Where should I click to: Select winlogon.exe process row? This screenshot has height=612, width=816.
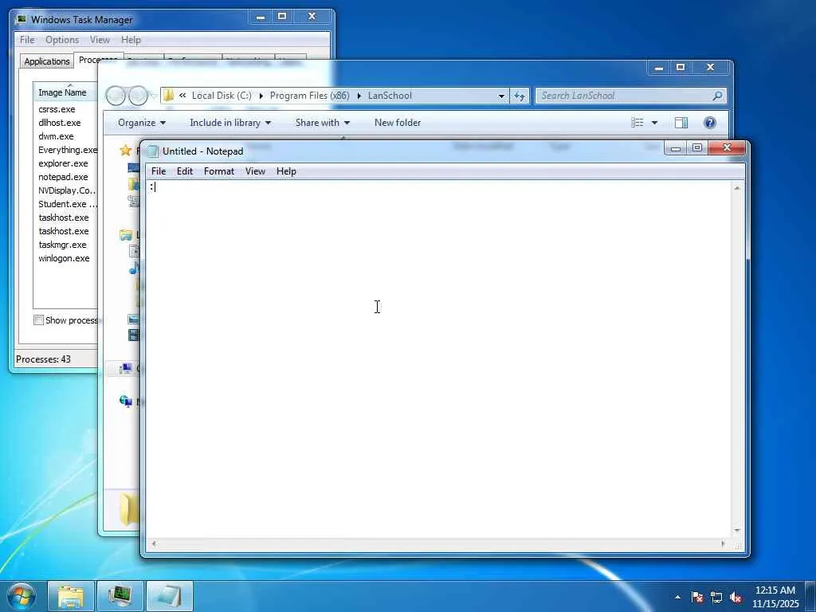[x=65, y=258]
